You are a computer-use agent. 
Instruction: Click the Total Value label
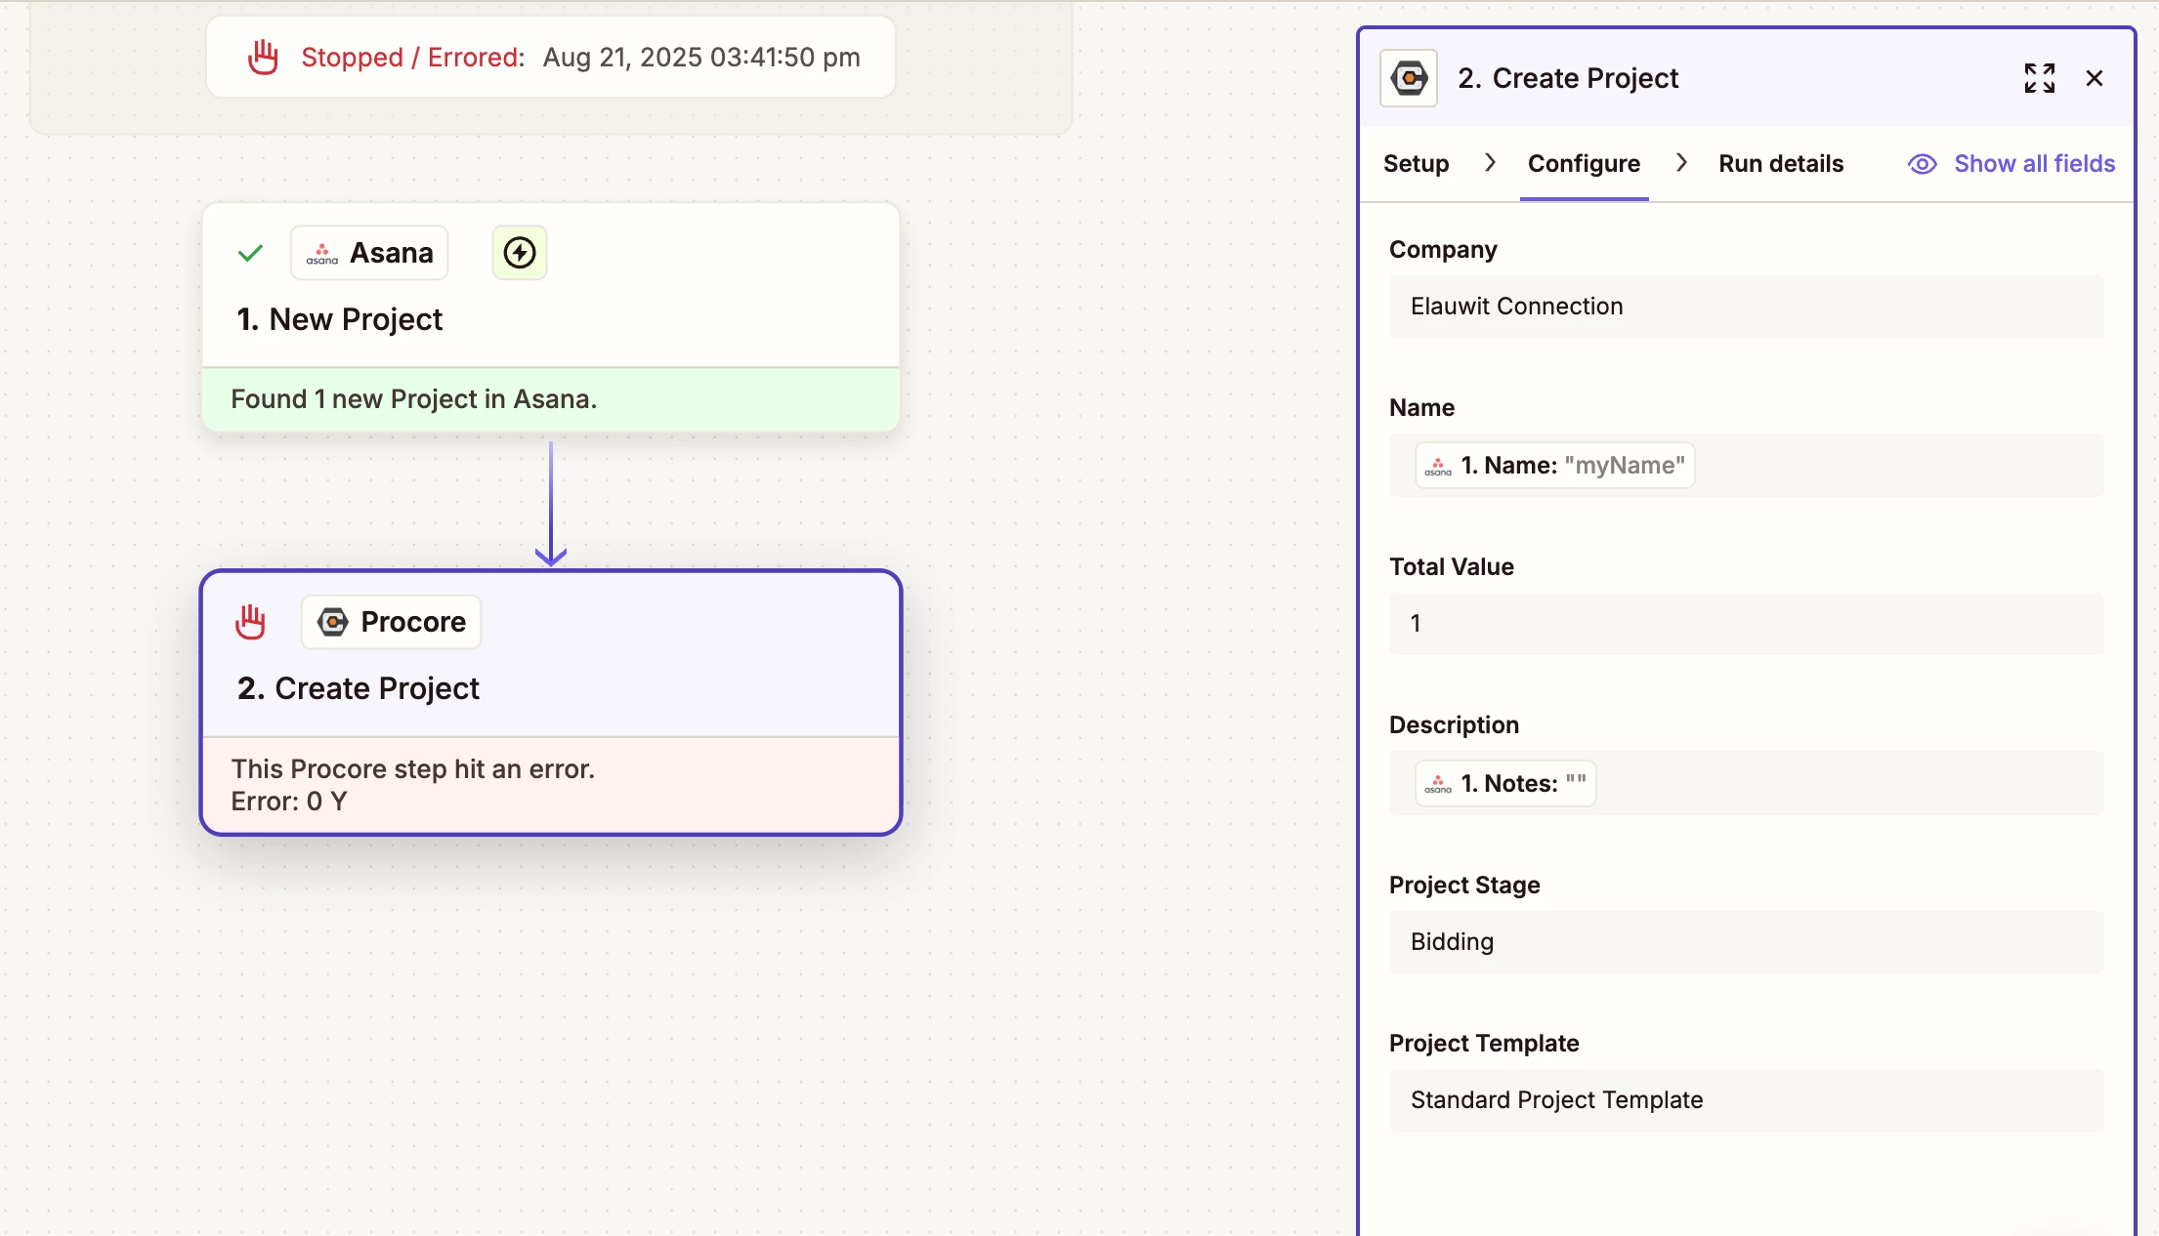1452,567
